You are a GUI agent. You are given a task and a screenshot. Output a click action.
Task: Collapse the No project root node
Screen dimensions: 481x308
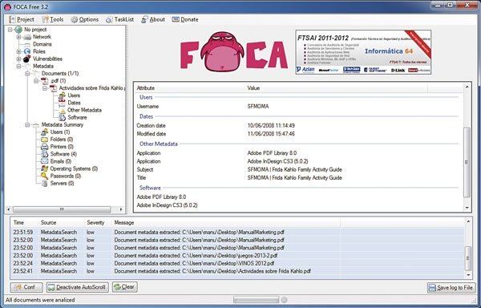pos(10,30)
